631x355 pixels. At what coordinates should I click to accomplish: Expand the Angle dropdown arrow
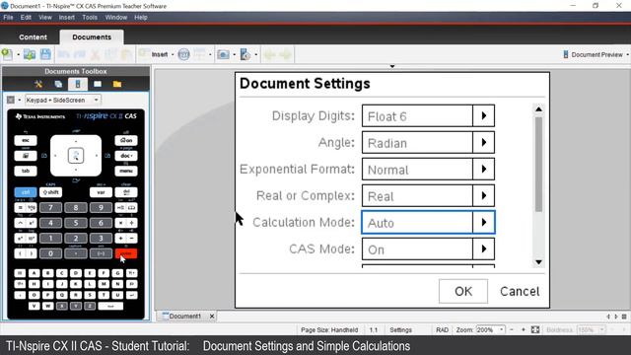[x=484, y=142]
